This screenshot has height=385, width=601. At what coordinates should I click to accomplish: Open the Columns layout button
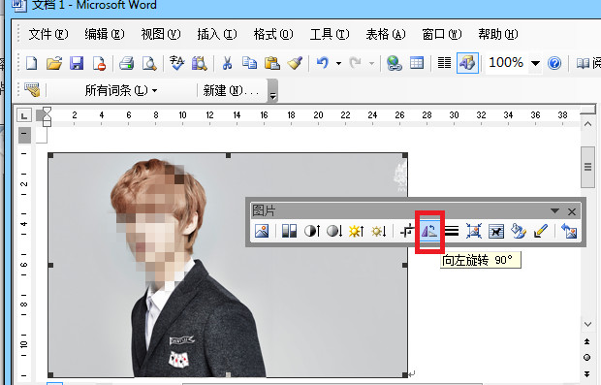click(444, 62)
